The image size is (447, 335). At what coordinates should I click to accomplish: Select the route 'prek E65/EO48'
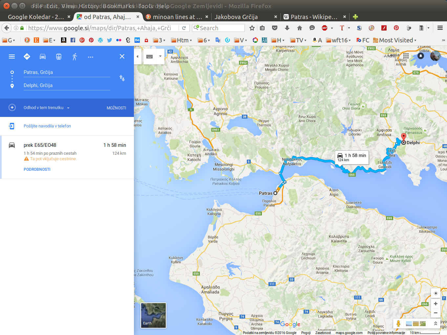(67, 157)
